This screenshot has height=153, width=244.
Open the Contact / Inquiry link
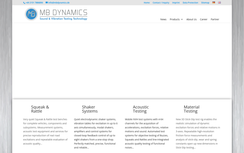tap(161, 3)
